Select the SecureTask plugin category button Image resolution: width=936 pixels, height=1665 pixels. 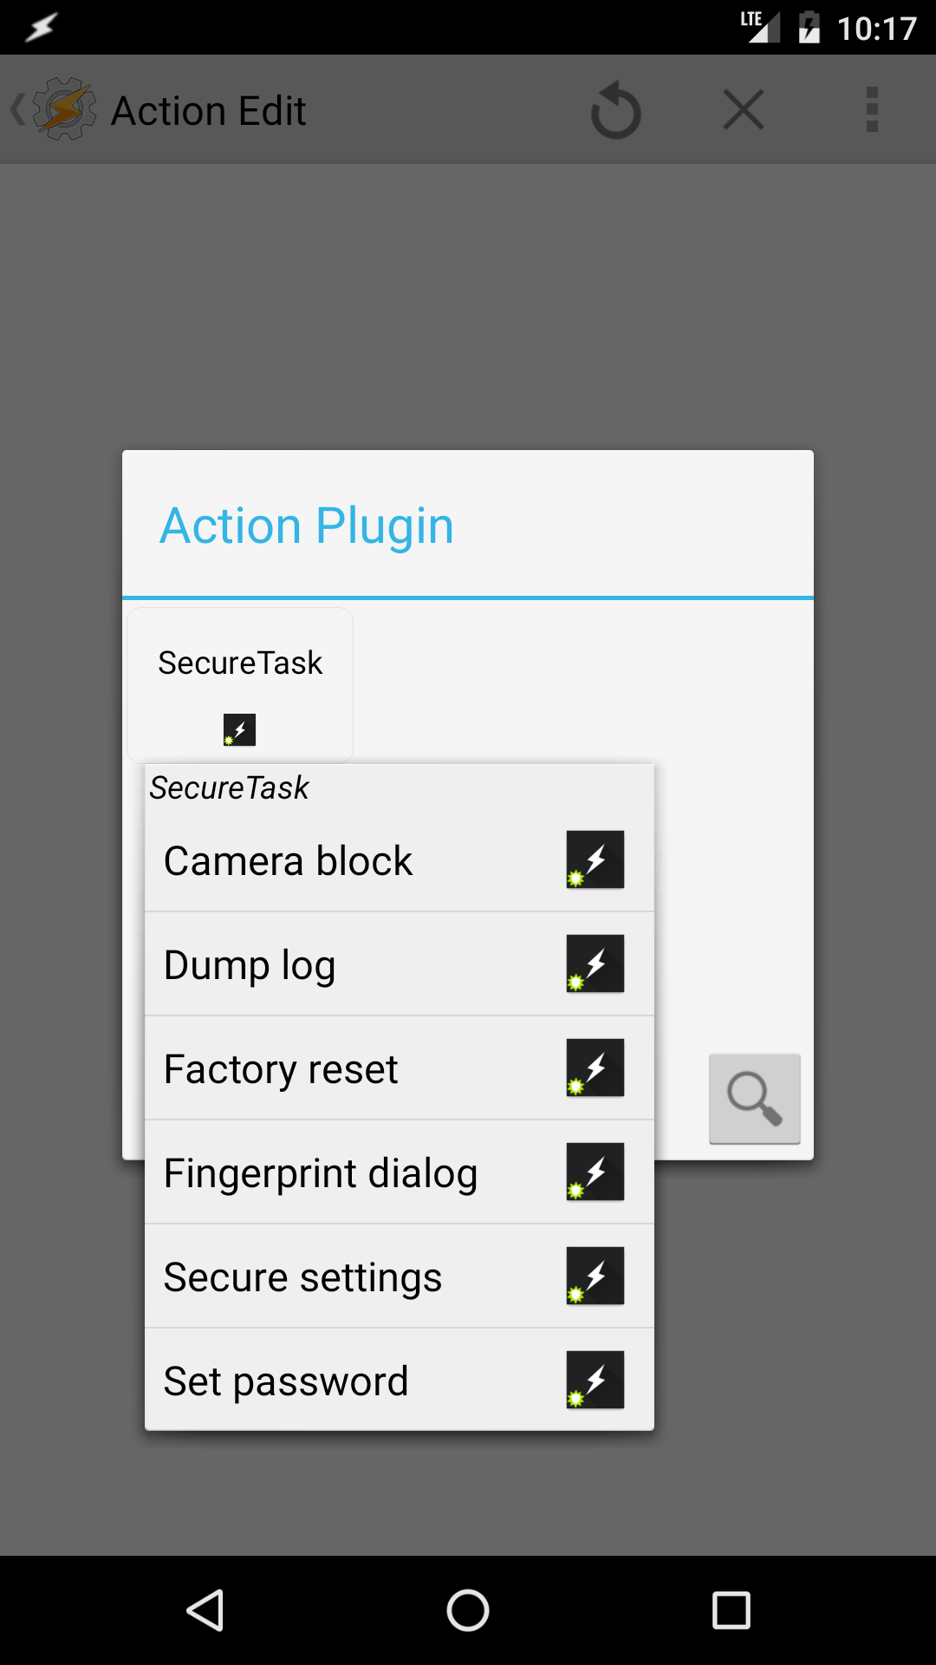(x=240, y=685)
